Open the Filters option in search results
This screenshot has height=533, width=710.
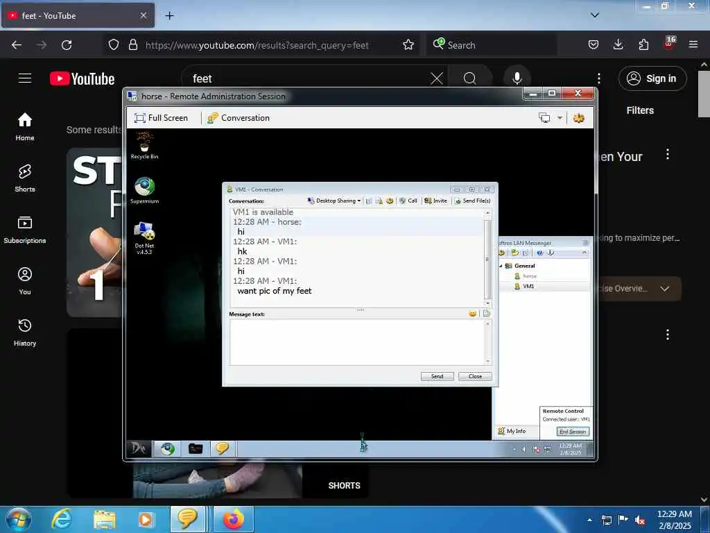pyautogui.click(x=640, y=110)
